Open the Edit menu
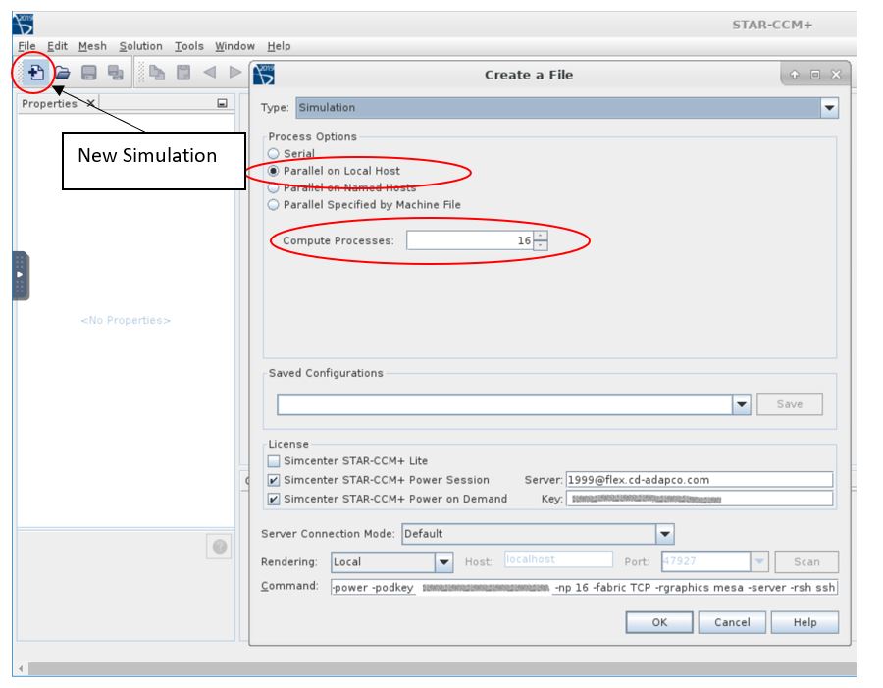 [57, 46]
